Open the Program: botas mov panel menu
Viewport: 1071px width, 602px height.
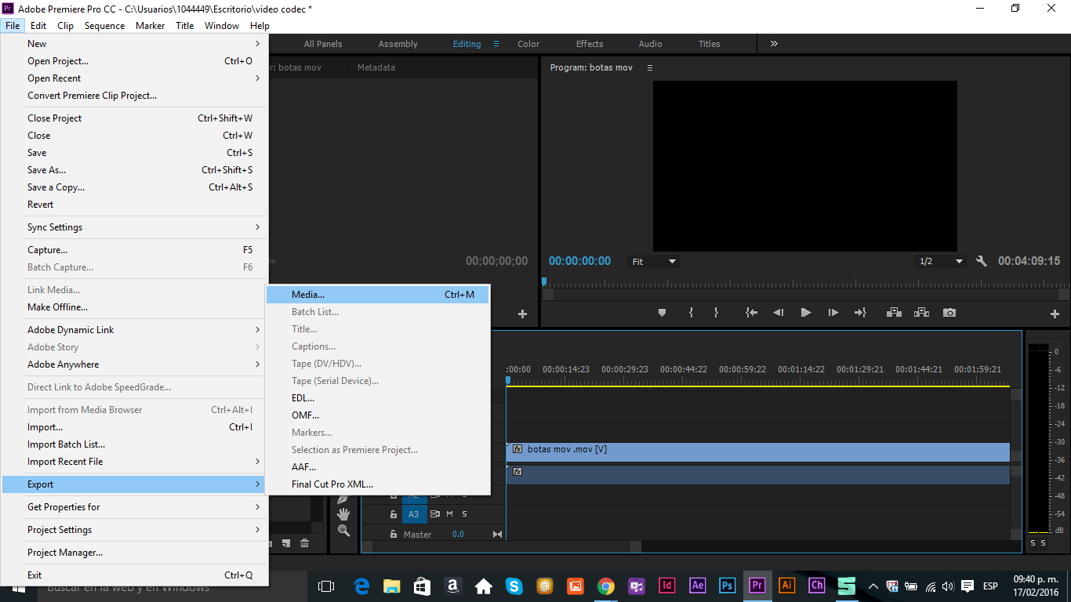[x=649, y=68]
